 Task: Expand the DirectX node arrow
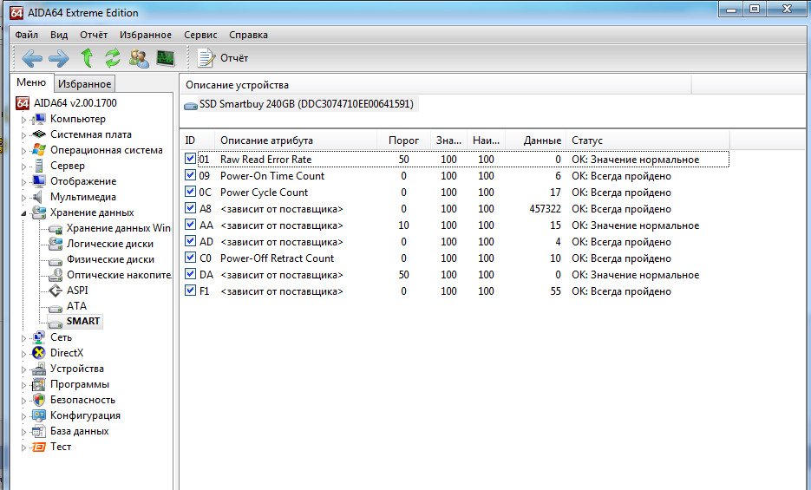23,354
